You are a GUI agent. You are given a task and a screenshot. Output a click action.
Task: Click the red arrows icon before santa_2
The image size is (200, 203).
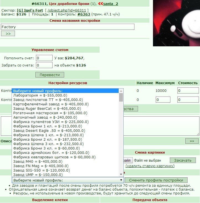pos(100,4)
